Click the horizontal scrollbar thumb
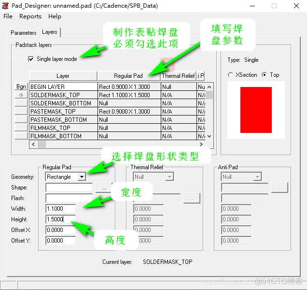Image resolution: width=307 pixels, height=290 pixels. [x=42, y=145]
